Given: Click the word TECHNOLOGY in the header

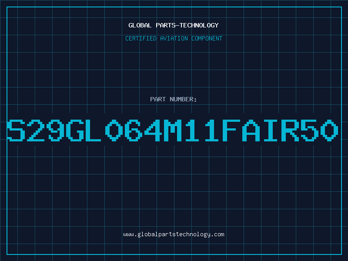Looking at the screenshot, I should (199, 25).
